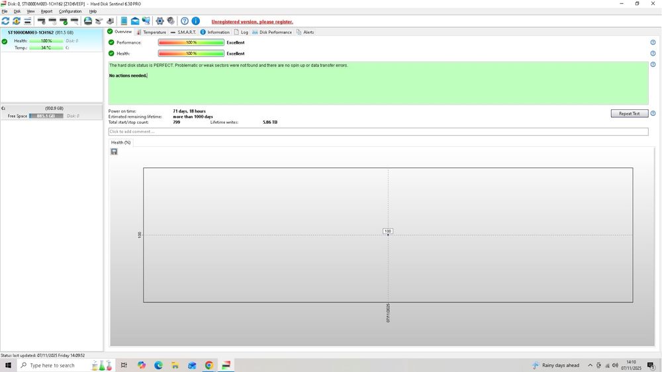Open the Configuration menu

click(x=70, y=11)
